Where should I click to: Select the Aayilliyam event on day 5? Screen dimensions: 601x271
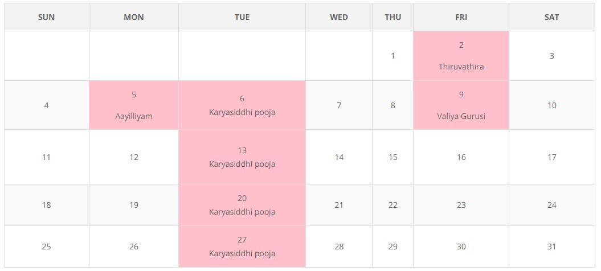133,116
